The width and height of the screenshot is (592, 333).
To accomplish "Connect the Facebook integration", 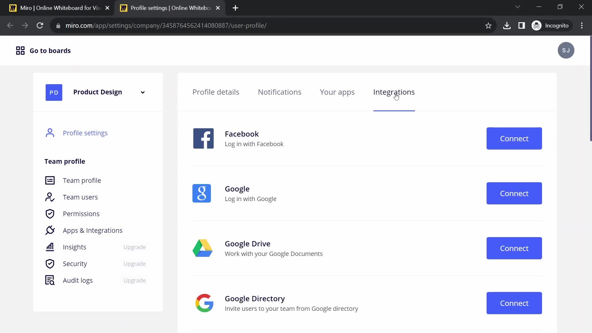I will click(x=514, y=138).
